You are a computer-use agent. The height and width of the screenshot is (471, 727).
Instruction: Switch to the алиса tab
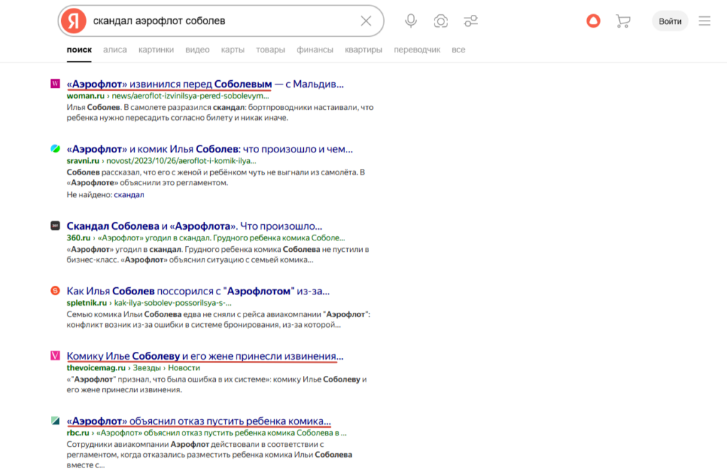[115, 50]
